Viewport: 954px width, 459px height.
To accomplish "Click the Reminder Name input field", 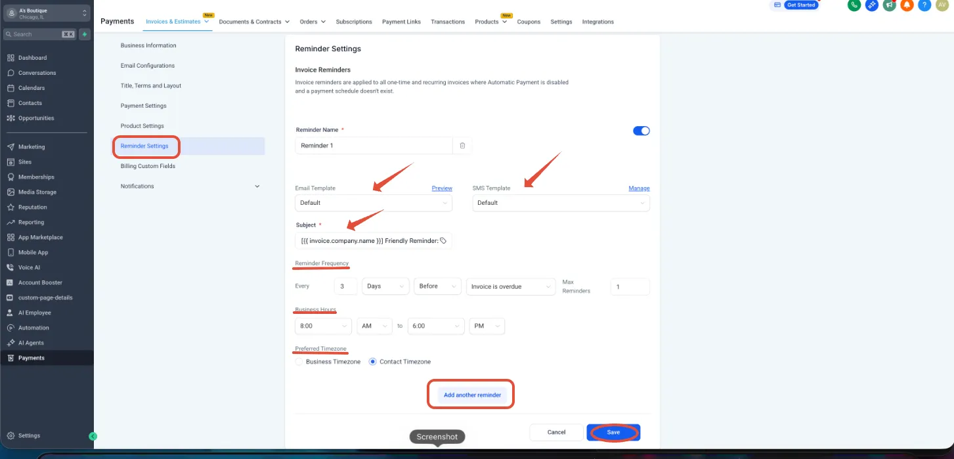I will point(374,146).
